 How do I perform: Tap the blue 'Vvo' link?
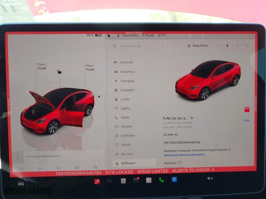(247, 120)
